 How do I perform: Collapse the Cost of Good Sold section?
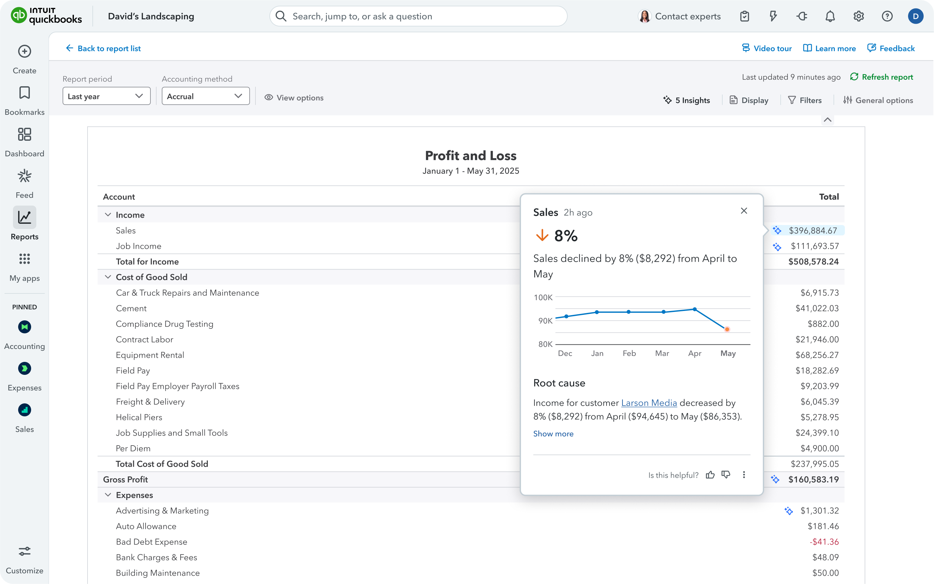coord(108,277)
